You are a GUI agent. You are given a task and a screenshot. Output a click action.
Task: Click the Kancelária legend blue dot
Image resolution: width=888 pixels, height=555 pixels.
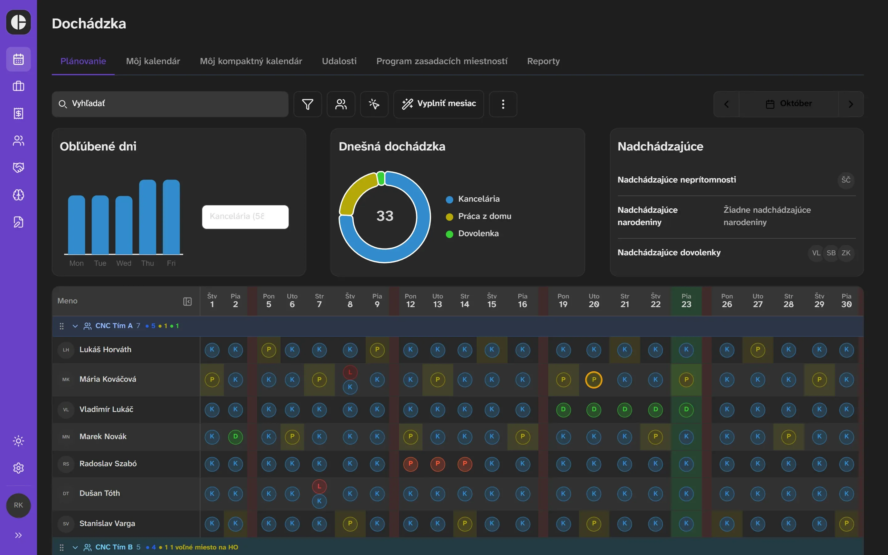[x=450, y=199]
